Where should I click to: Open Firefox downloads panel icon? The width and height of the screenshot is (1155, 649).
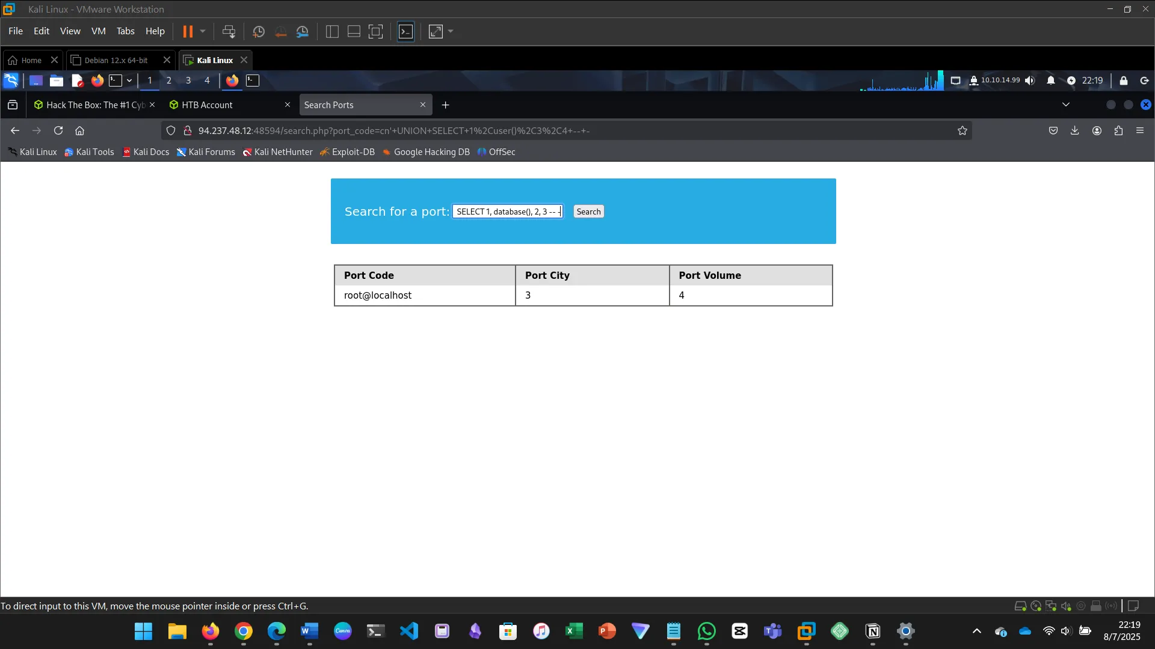pos(1075,130)
